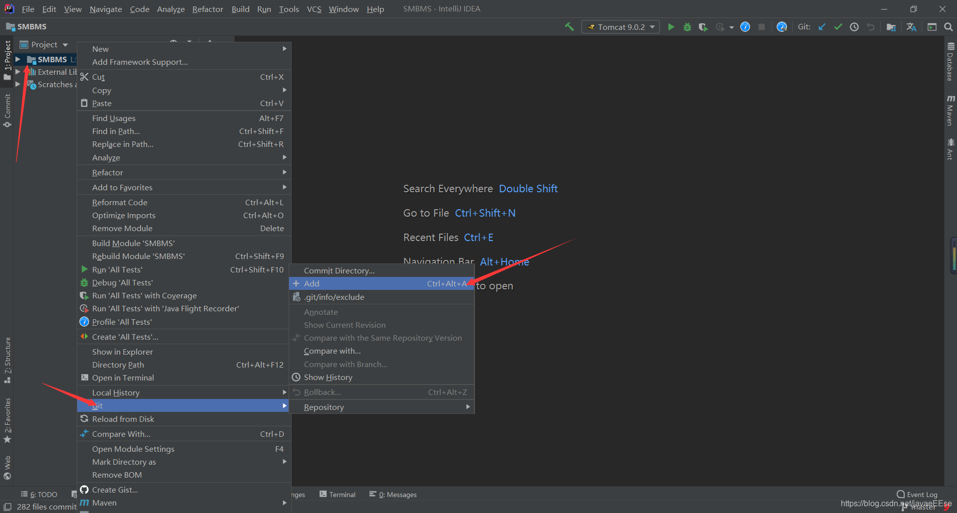957x513 pixels.
Task: Click the blue profiler gauge icon
Action: coord(745,27)
